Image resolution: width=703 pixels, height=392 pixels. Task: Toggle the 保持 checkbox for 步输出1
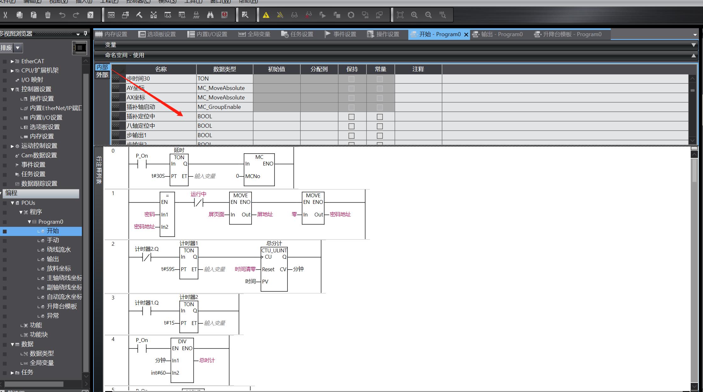[x=351, y=136]
